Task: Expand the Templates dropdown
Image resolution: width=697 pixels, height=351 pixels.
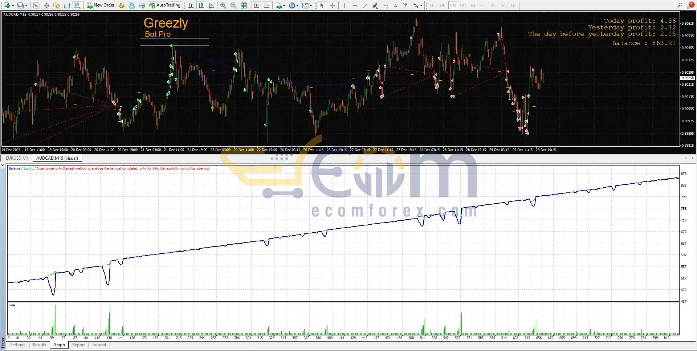Action: point(311,5)
